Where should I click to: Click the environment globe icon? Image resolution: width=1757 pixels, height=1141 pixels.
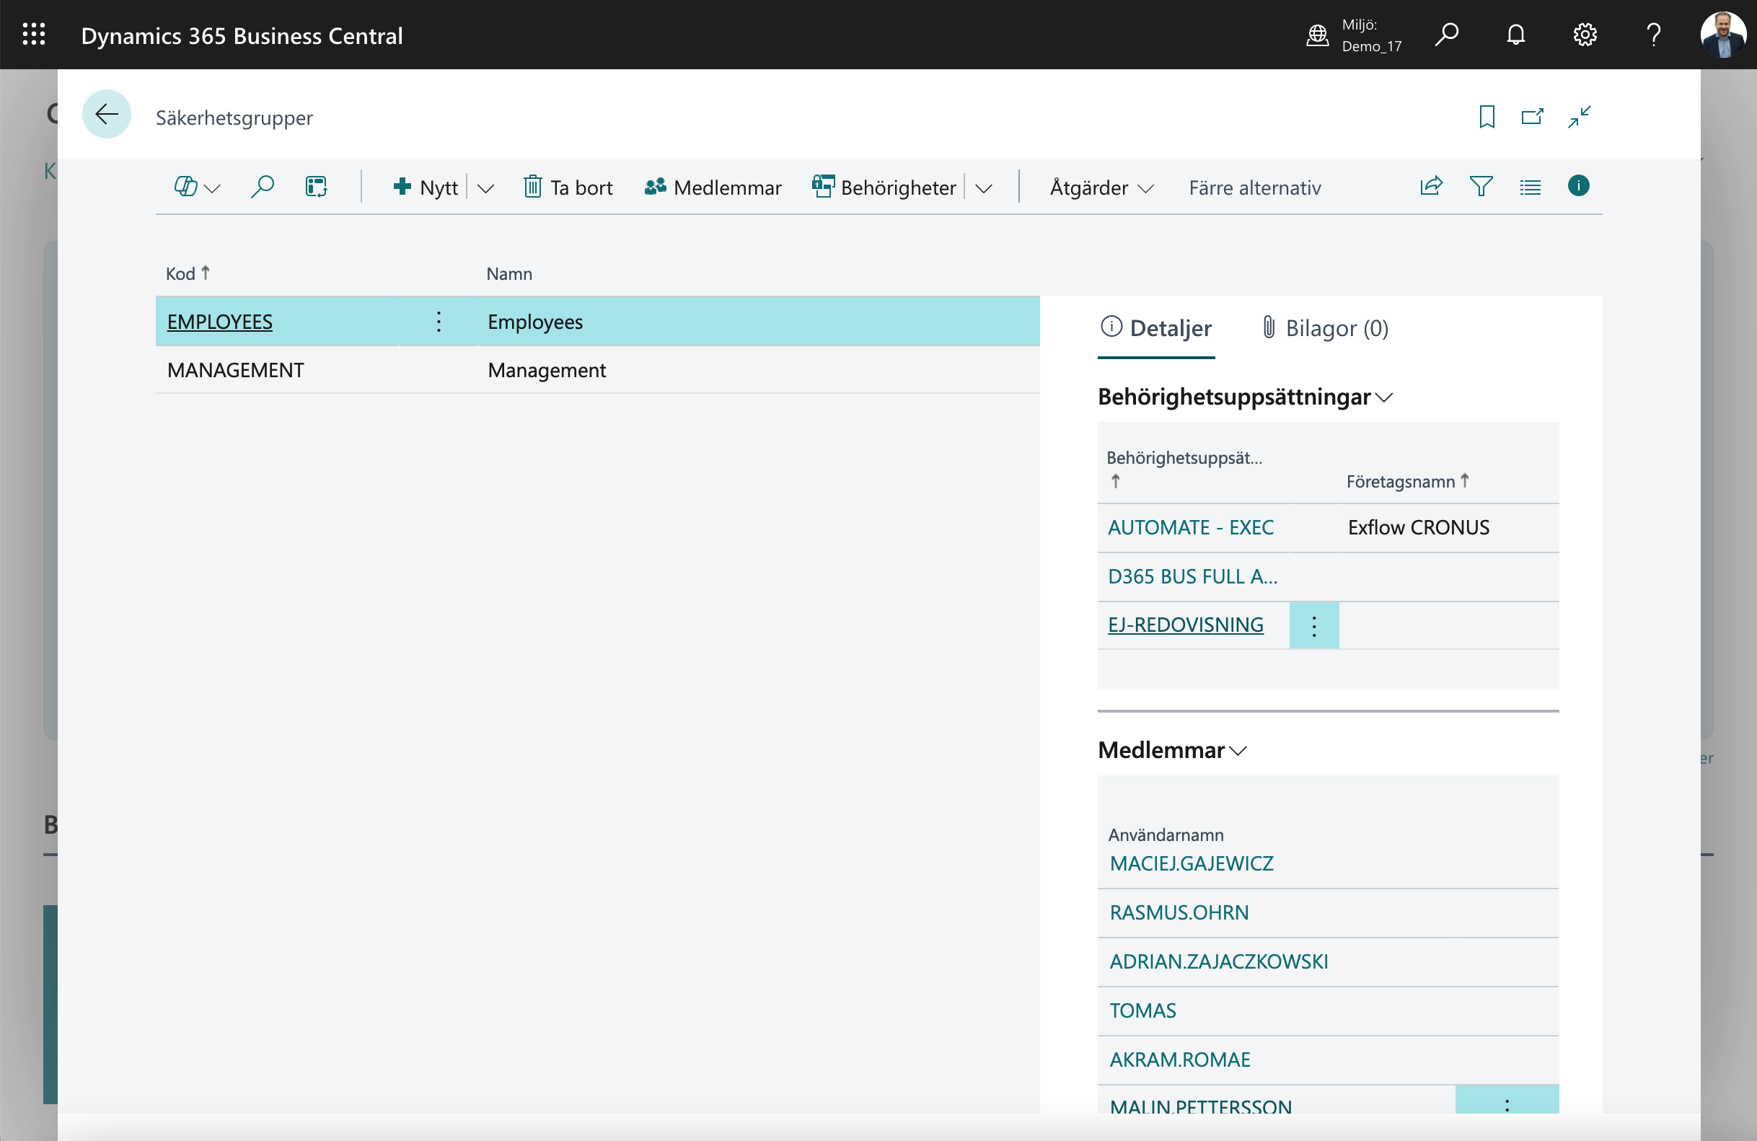pyautogui.click(x=1317, y=35)
